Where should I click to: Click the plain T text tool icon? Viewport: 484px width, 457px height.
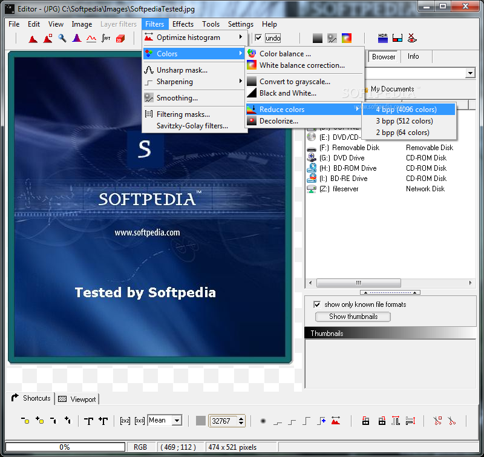[x=88, y=421]
